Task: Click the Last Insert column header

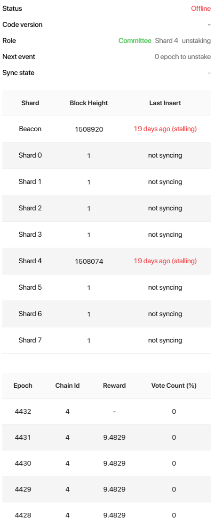Action: (x=165, y=103)
